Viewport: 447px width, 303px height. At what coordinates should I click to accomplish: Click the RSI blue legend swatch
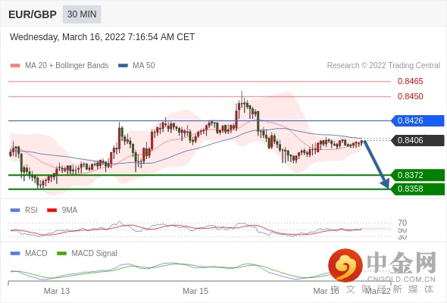(x=15, y=211)
